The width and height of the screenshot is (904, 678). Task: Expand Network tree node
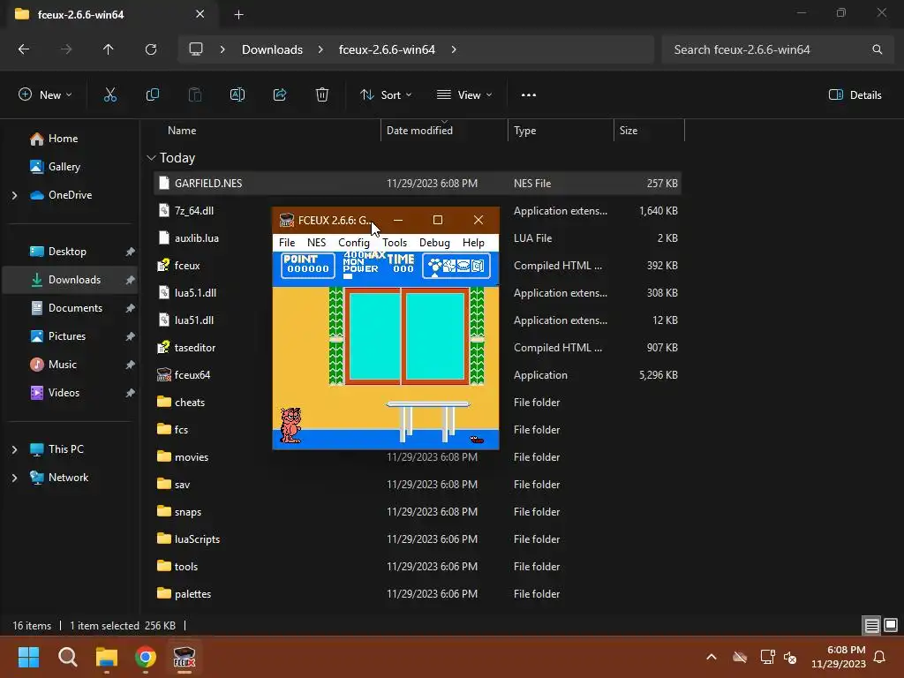[x=14, y=478]
